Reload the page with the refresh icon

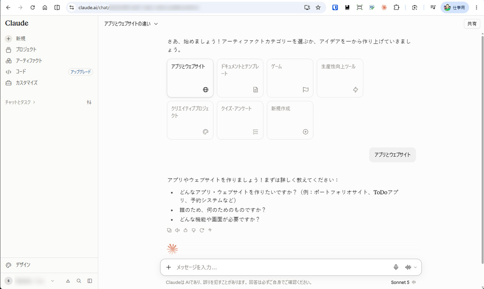click(33, 8)
